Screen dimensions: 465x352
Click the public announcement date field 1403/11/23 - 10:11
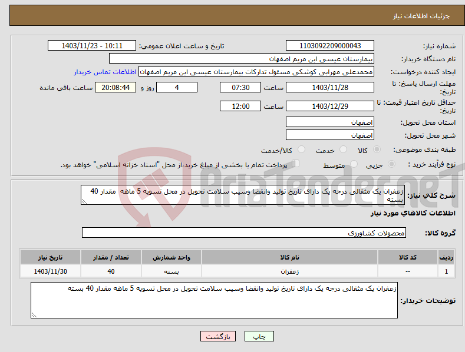(x=92, y=46)
